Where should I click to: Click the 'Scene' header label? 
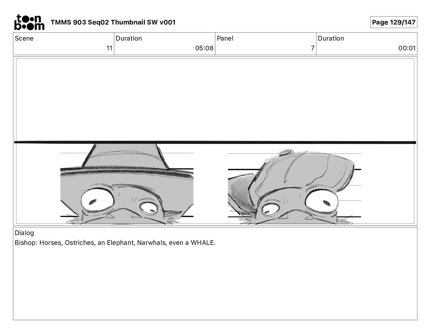click(24, 38)
